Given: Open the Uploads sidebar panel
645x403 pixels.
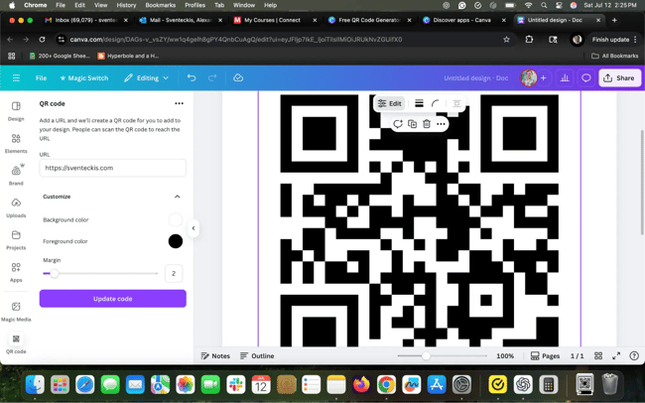Looking at the screenshot, I should [x=16, y=207].
